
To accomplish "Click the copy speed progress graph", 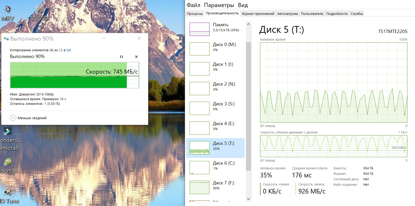I will click(74, 75).
